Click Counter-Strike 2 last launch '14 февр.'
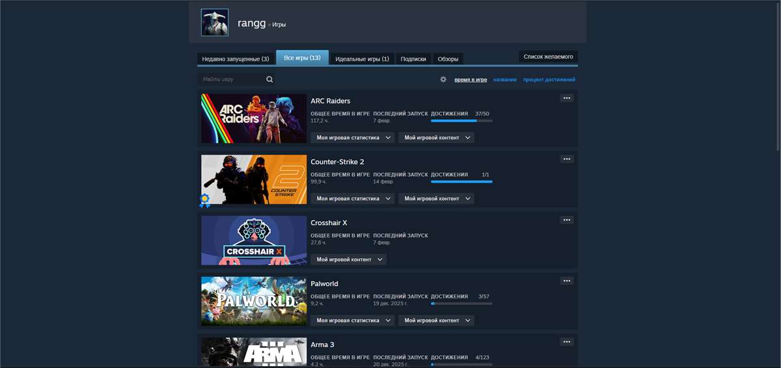781x368 pixels. (383, 181)
